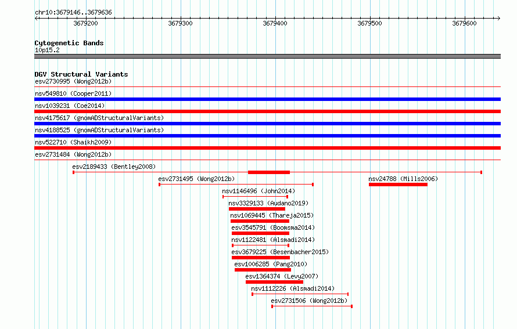Click ruler position 3679500
Image resolution: width=517 pixels, height=329 pixels.
[369, 23]
